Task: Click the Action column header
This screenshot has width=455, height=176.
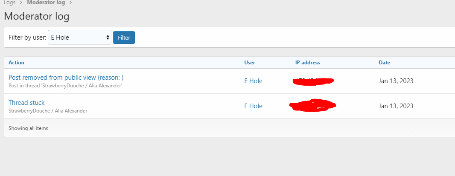Action: 17,63
